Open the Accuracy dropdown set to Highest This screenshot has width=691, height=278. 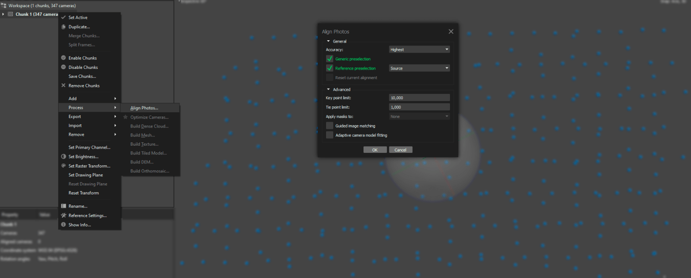click(419, 49)
